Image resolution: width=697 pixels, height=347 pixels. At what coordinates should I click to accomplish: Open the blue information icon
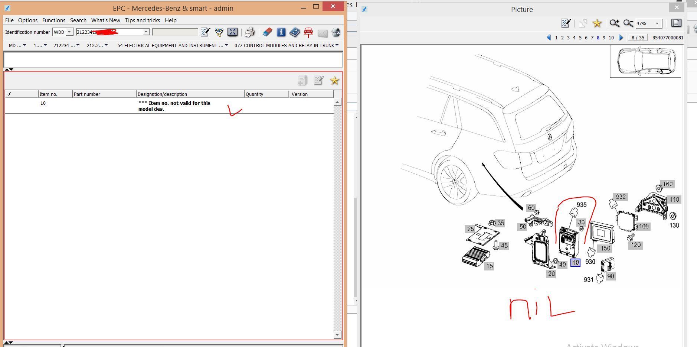coord(281,32)
